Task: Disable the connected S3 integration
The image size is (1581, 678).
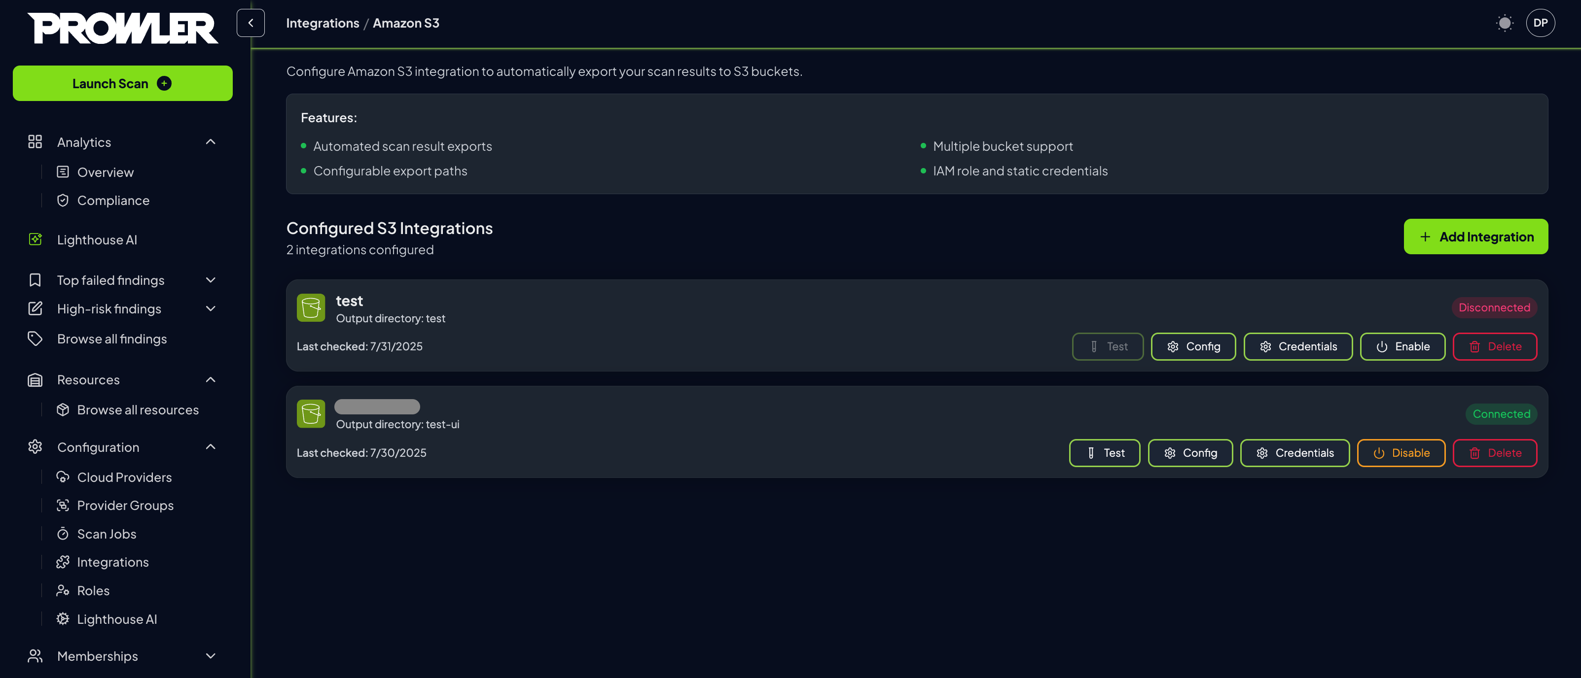Action: coord(1401,452)
